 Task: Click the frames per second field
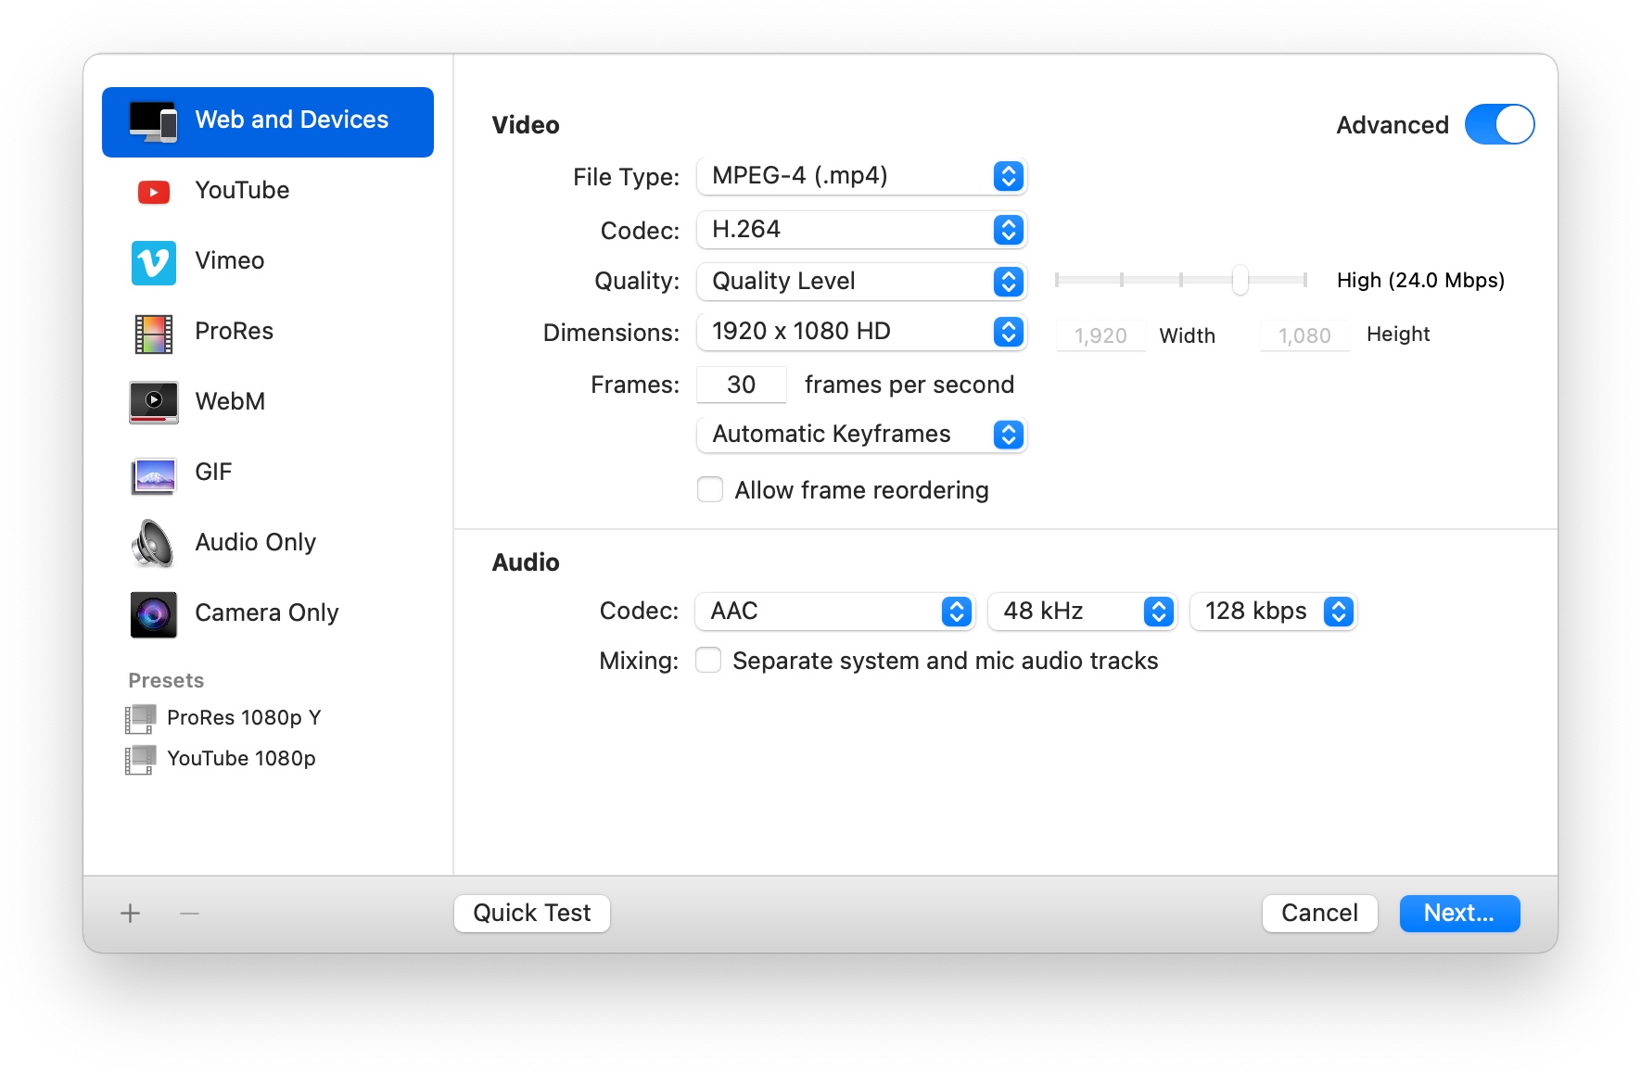coord(742,385)
